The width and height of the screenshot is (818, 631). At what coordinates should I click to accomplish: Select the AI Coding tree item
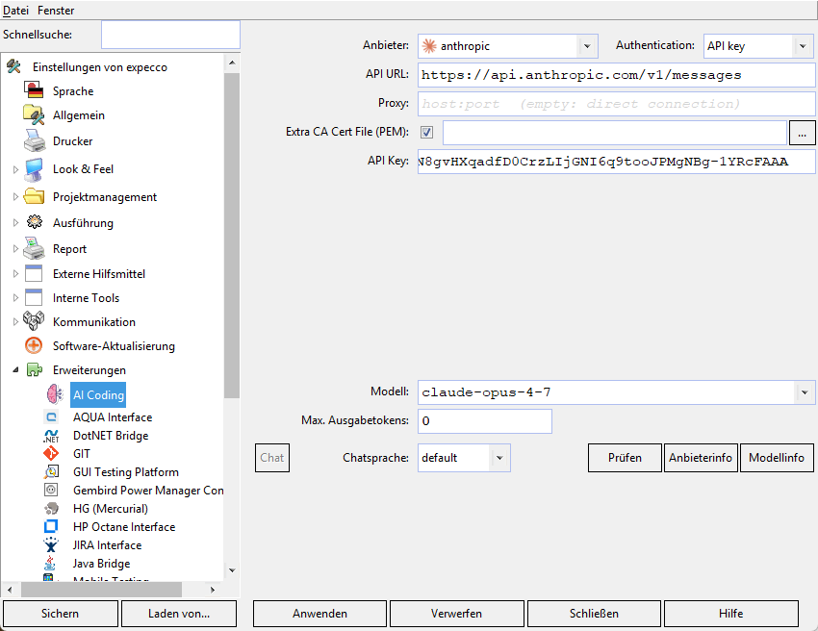point(98,394)
